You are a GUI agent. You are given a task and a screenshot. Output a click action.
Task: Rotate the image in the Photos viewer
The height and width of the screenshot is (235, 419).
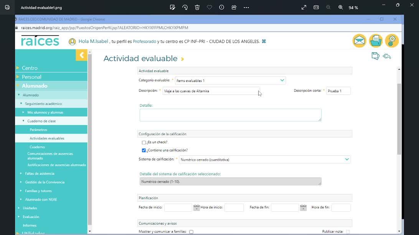tap(185, 7)
